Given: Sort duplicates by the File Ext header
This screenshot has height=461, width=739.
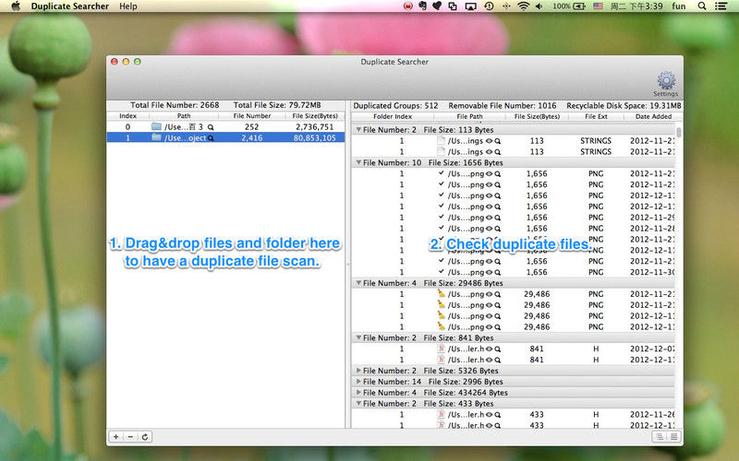Looking at the screenshot, I should (x=596, y=117).
